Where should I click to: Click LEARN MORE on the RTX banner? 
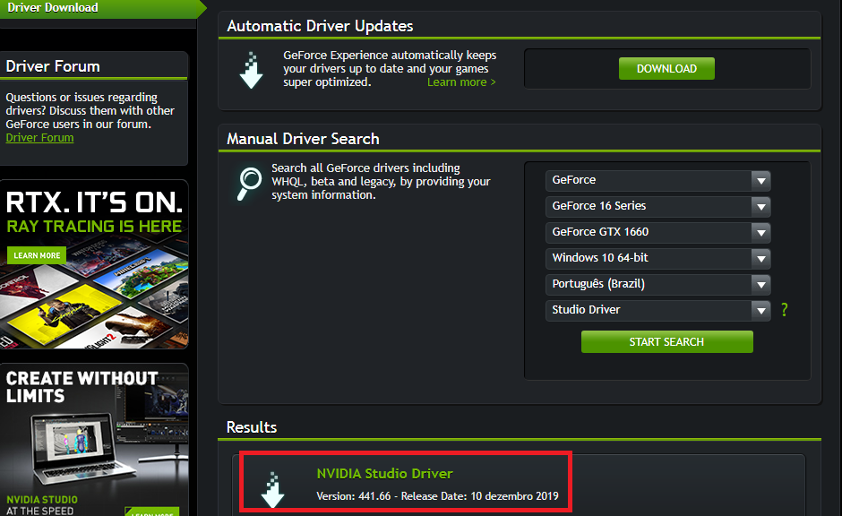[x=37, y=255]
